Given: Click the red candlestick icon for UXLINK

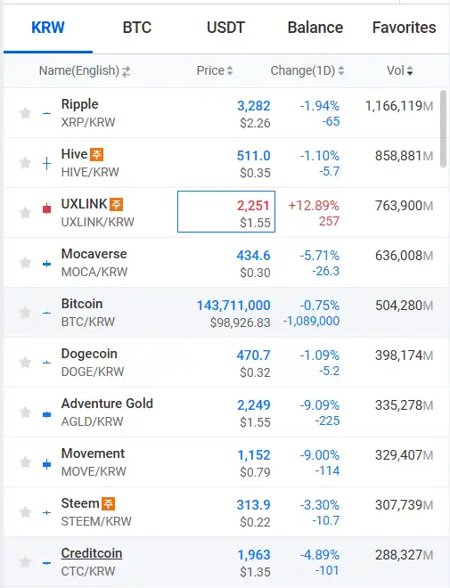Looking at the screenshot, I should [x=47, y=208].
